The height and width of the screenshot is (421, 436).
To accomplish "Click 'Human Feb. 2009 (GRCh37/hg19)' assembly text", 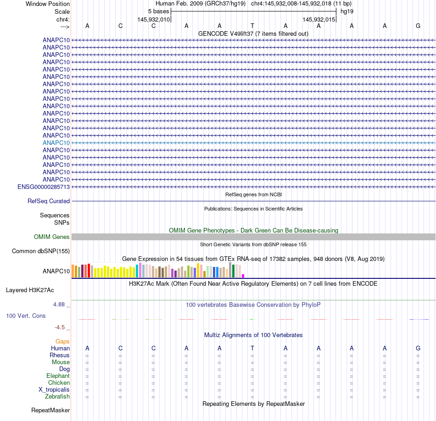I will coord(201,4).
